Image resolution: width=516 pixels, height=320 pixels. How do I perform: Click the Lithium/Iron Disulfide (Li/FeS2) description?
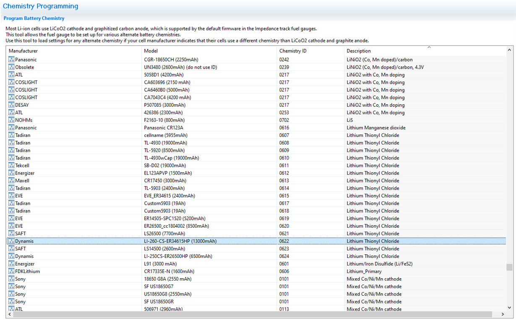click(x=379, y=264)
